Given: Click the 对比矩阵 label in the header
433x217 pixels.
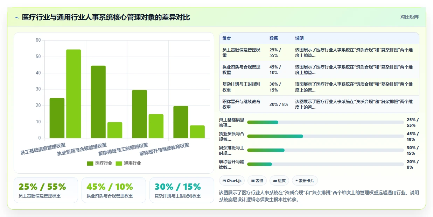Looking at the screenshot, I should (409, 17).
